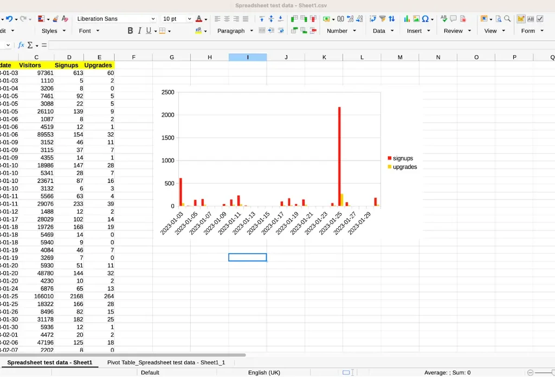The height and width of the screenshot is (377, 555).
Task: Select column I header
Action: pyautogui.click(x=248, y=56)
